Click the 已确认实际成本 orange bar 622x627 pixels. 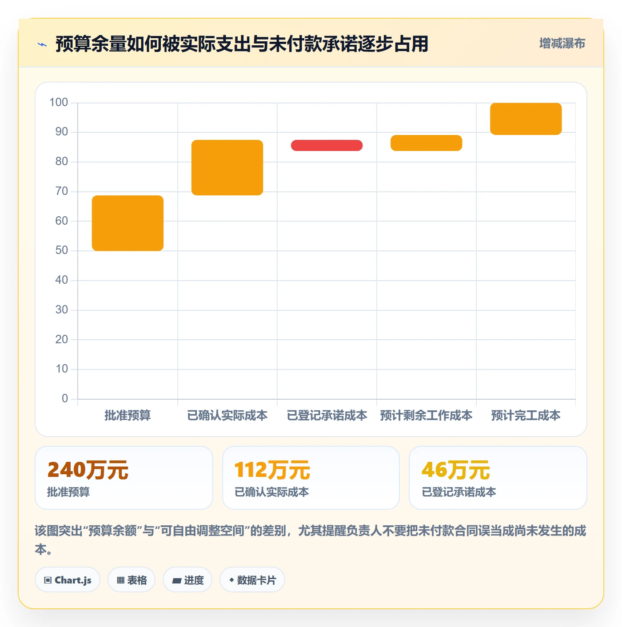[227, 167]
